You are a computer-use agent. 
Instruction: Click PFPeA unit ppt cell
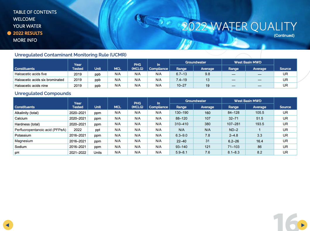coord(97,130)
